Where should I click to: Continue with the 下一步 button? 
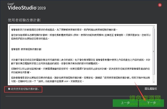tap(151, 103)
